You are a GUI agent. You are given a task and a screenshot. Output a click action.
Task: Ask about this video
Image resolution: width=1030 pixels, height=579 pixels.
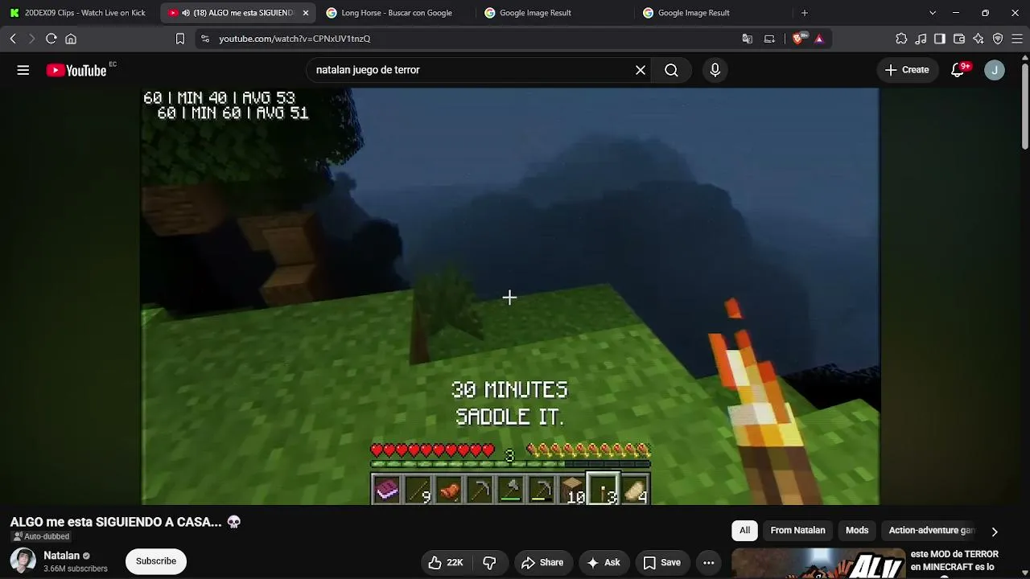coord(604,563)
